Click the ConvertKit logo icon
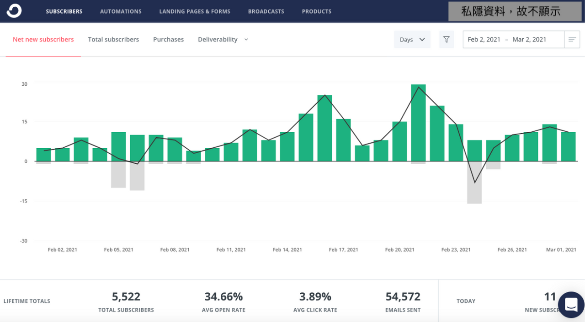The width and height of the screenshot is (585, 322). click(x=14, y=11)
